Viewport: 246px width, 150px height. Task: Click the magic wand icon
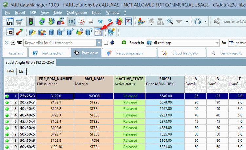tap(170, 21)
